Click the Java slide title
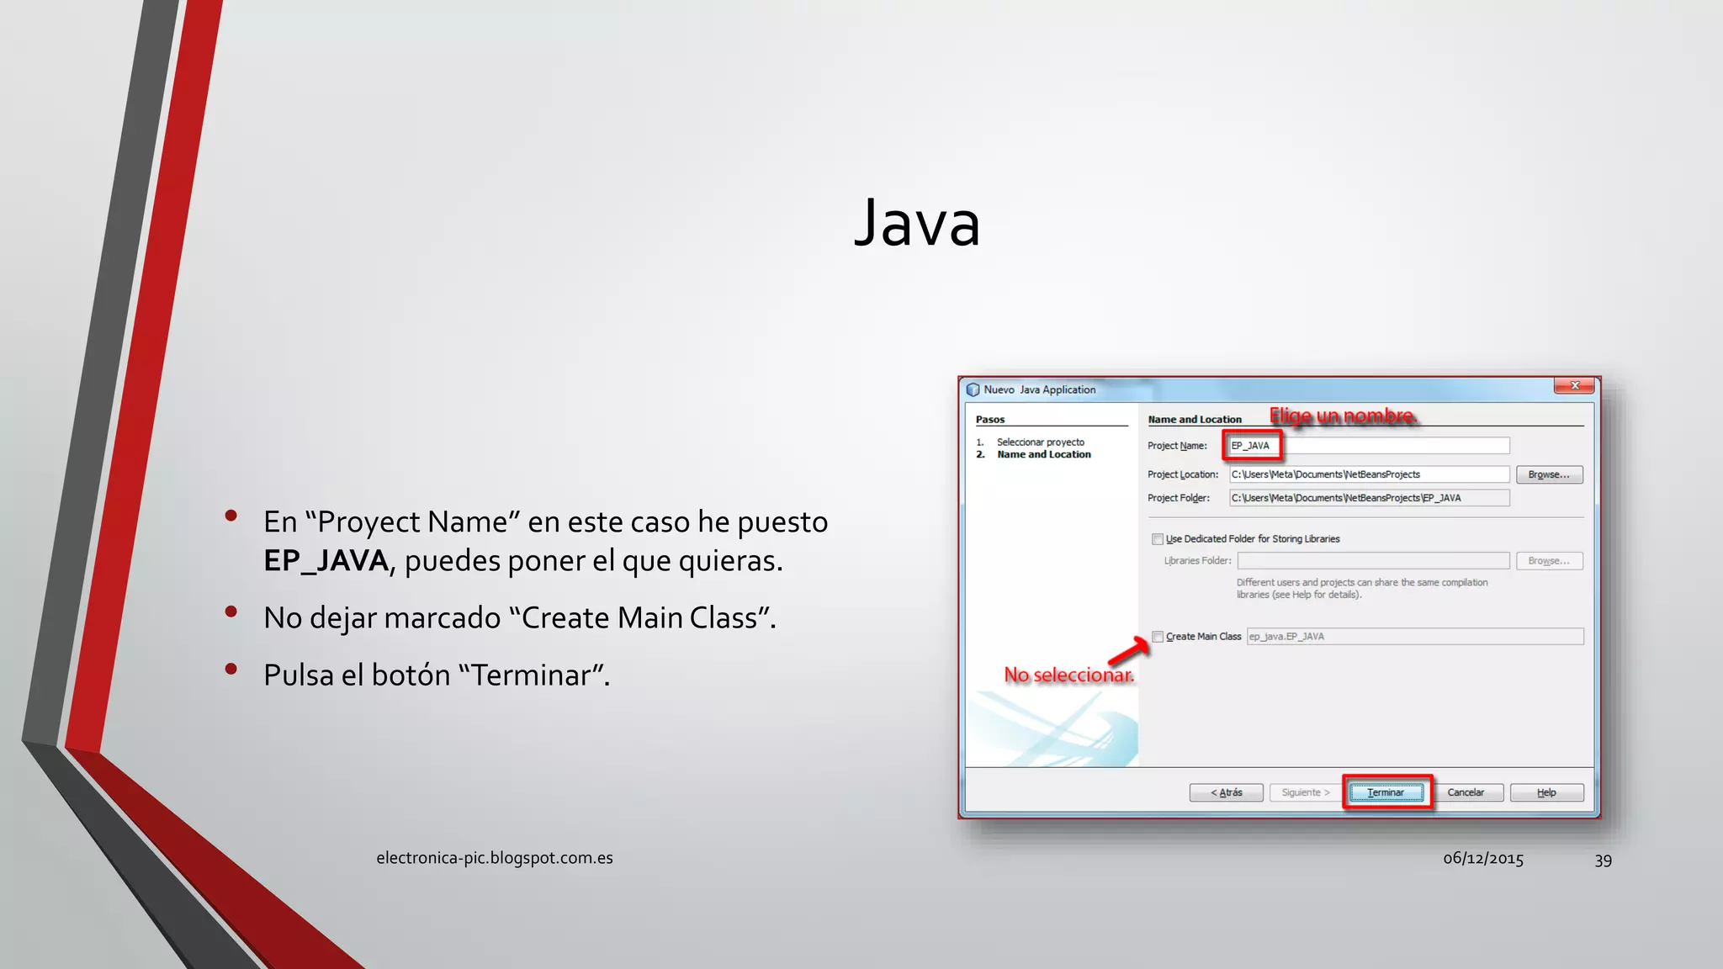1723x969 pixels. point(917,223)
